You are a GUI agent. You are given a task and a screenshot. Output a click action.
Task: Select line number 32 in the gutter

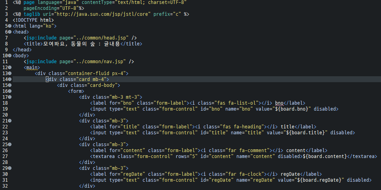pos(5,186)
